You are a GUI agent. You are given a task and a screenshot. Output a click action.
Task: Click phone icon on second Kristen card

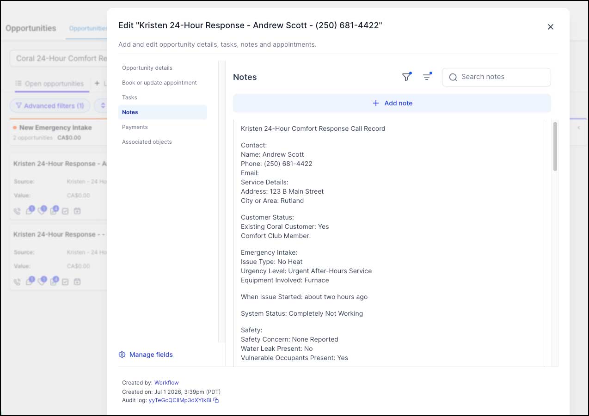click(17, 282)
